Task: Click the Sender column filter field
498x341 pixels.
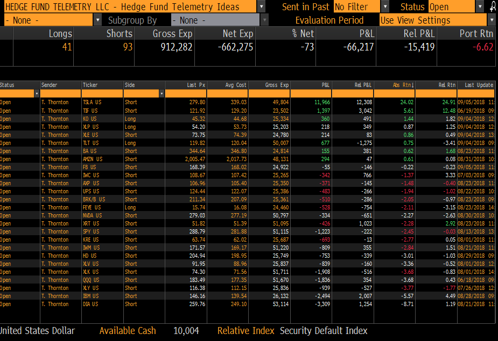Action: pyautogui.click(x=60, y=93)
